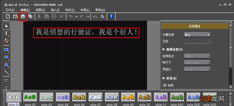Click the Save As icon
The image size is (234, 106).
[30, 17]
